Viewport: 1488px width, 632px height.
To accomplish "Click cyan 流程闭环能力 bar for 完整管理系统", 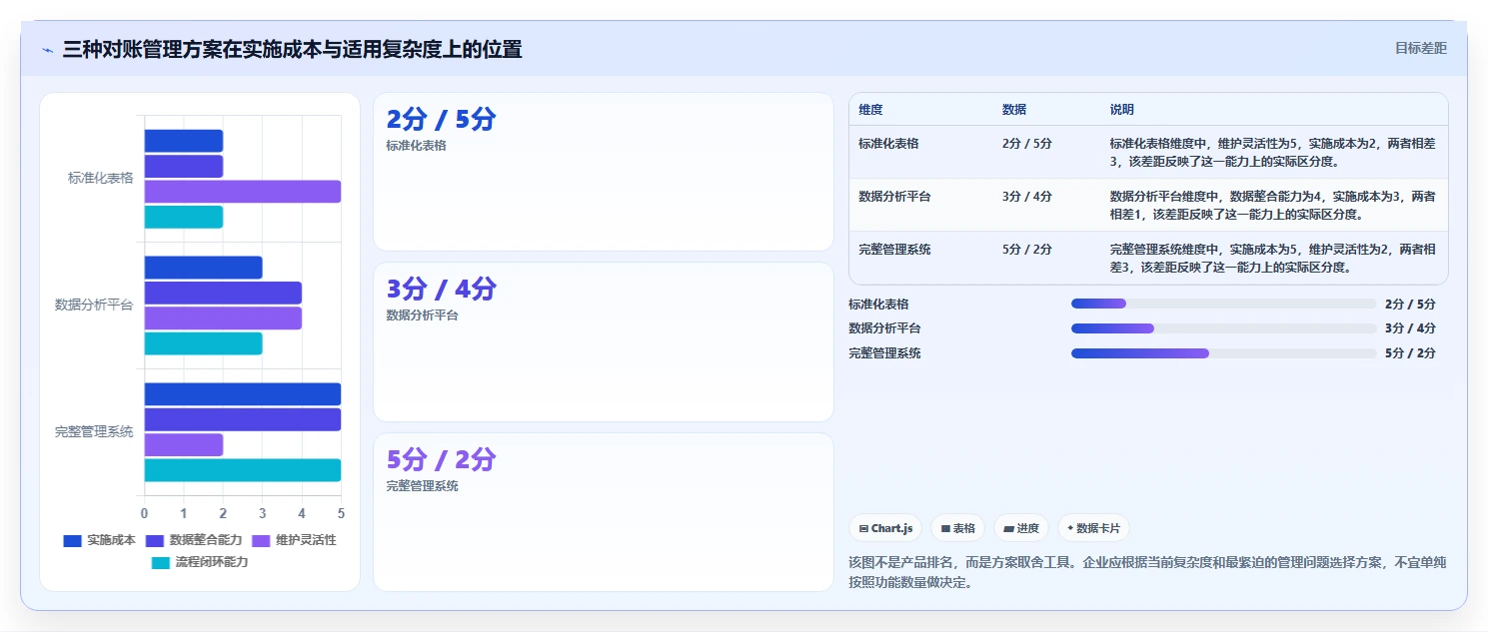I will (x=243, y=470).
